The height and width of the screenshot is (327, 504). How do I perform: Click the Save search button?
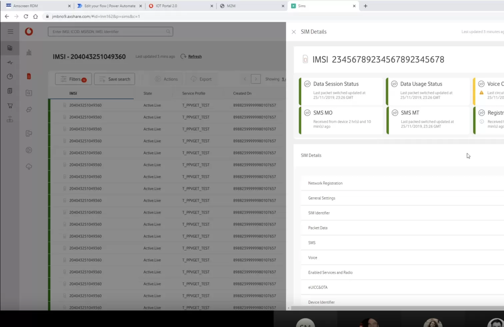click(x=115, y=79)
